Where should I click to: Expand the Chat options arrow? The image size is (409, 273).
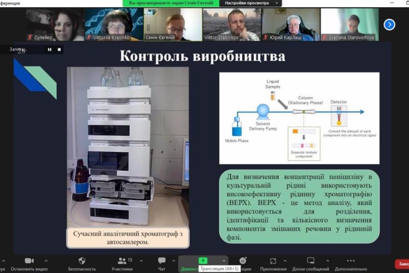173,261
